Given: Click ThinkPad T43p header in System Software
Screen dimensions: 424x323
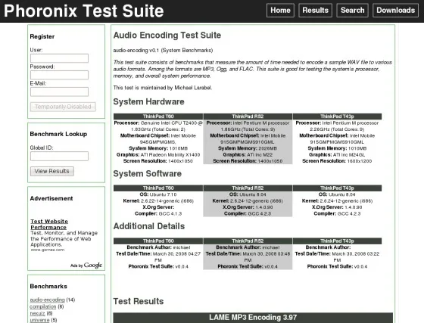Looking at the screenshot, I should tap(337, 188).
